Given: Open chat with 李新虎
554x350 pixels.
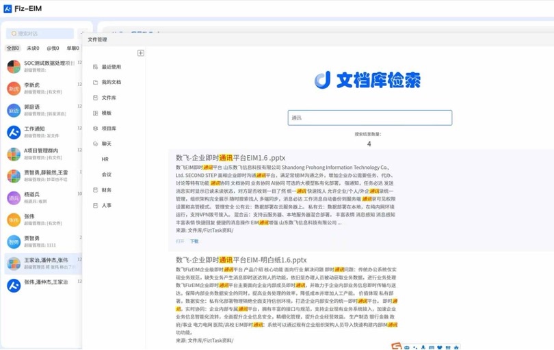Looking at the screenshot, I should click(x=44, y=88).
